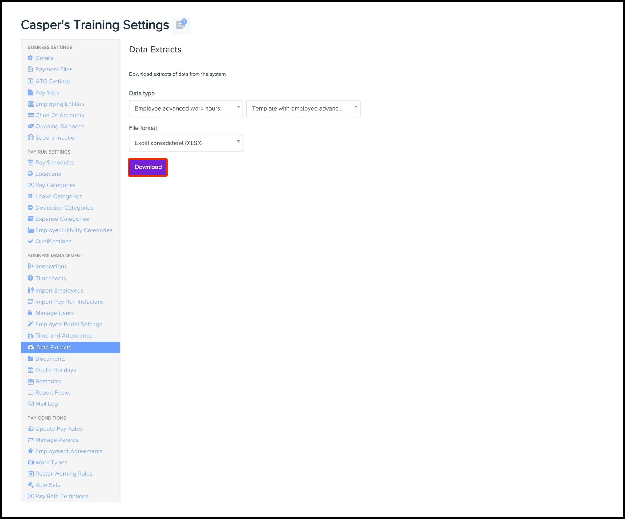Click the airplane icon beside Leave Categories
Screen dimensions: 625x519
coord(30,196)
